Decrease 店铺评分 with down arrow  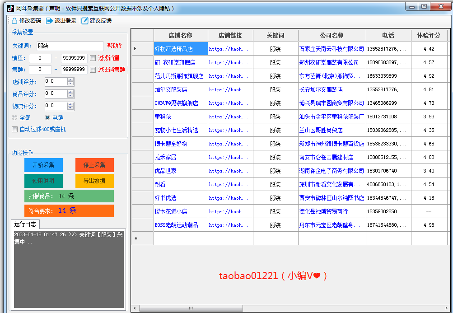[x=70, y=84]
